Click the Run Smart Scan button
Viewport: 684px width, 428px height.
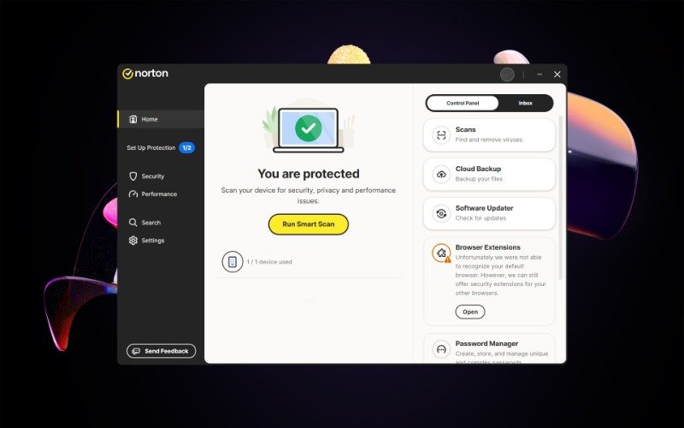pos(309,224)
